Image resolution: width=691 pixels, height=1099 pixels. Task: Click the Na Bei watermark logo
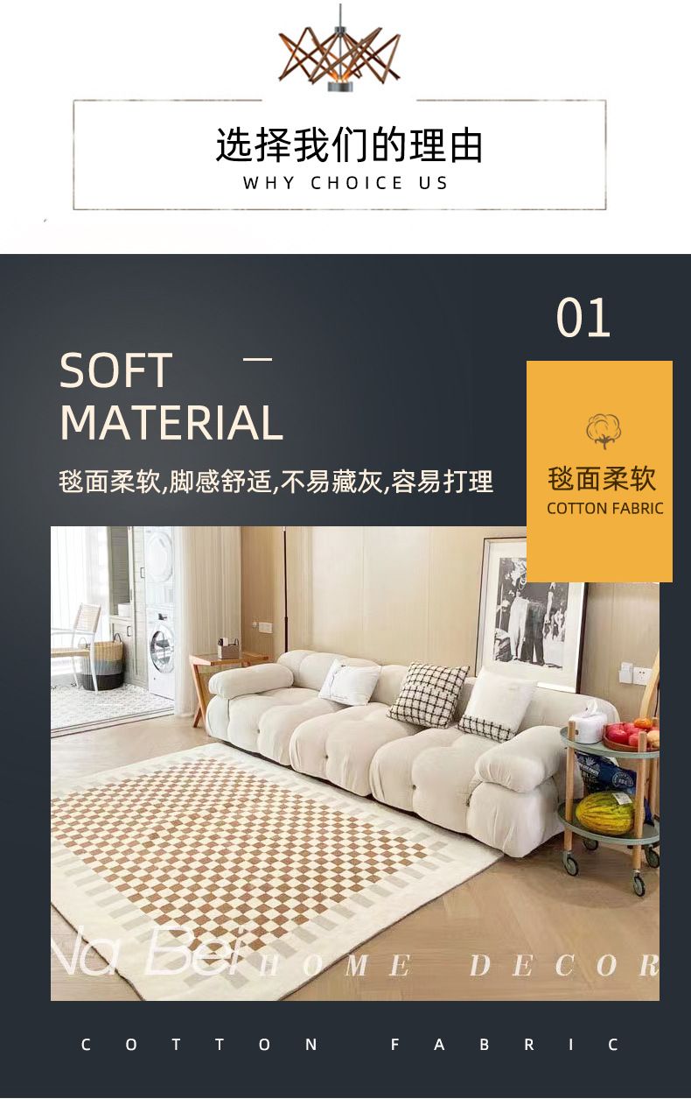149,950
